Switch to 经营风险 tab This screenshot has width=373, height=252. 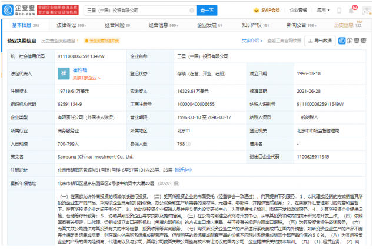(118, 25)
